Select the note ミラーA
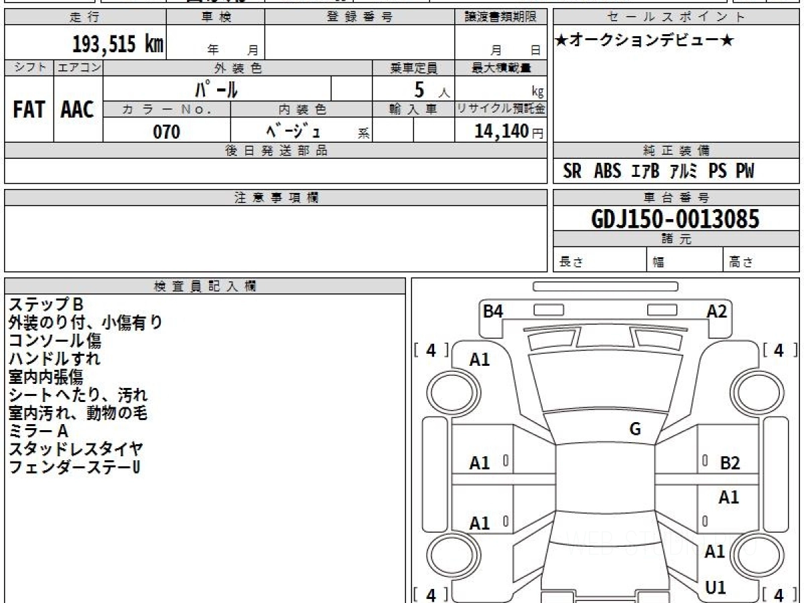 point(38,431)
